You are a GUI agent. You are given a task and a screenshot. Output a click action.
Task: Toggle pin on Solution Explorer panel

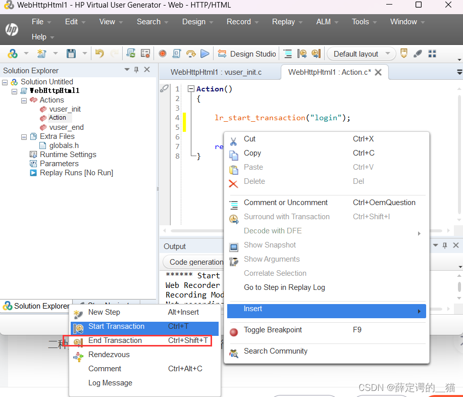coord(136,70)
